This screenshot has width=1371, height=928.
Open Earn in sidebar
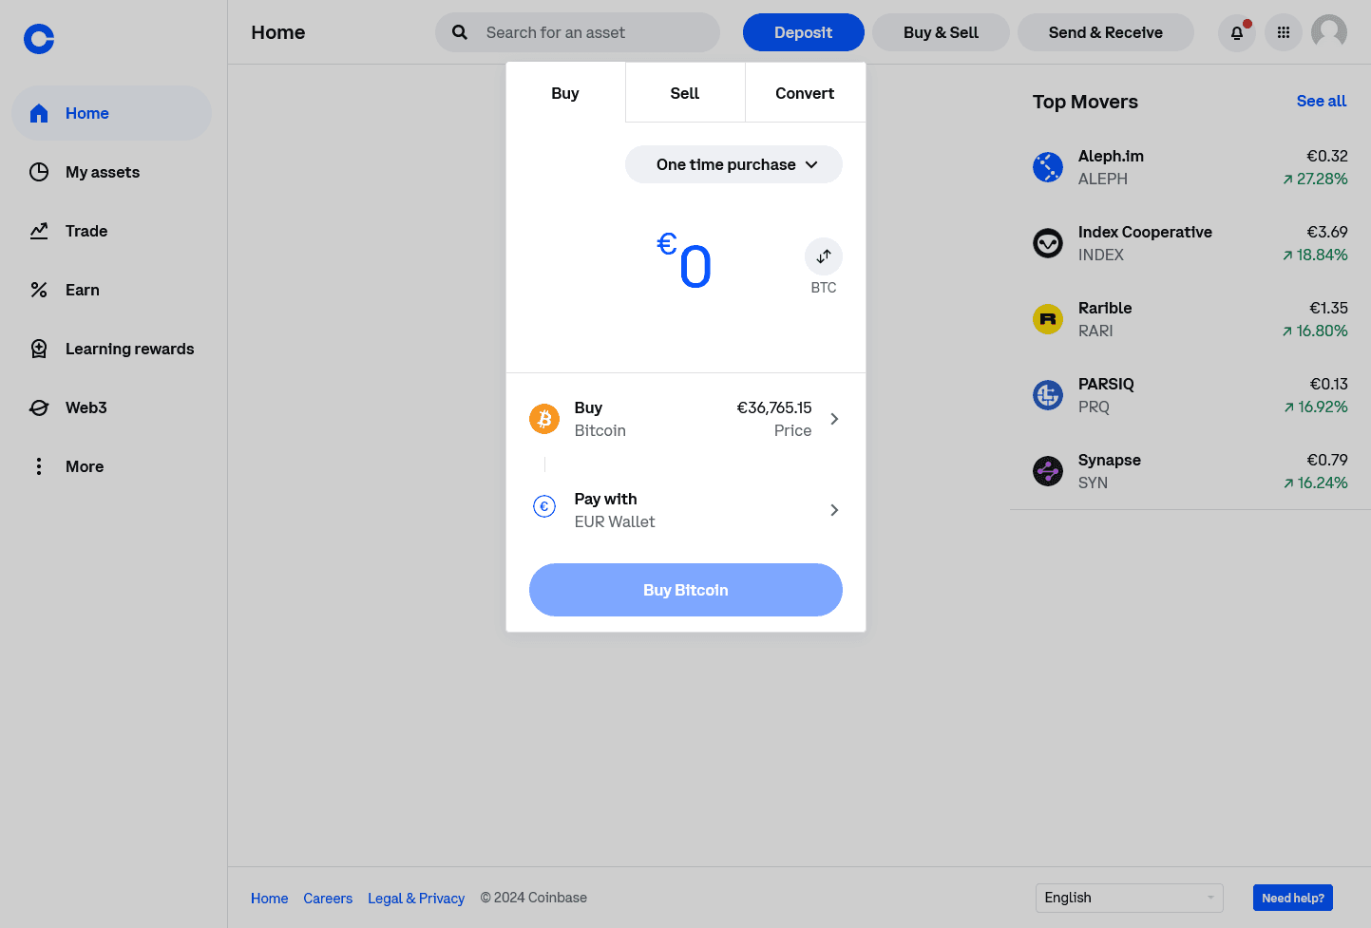click(x=111, y=290)
